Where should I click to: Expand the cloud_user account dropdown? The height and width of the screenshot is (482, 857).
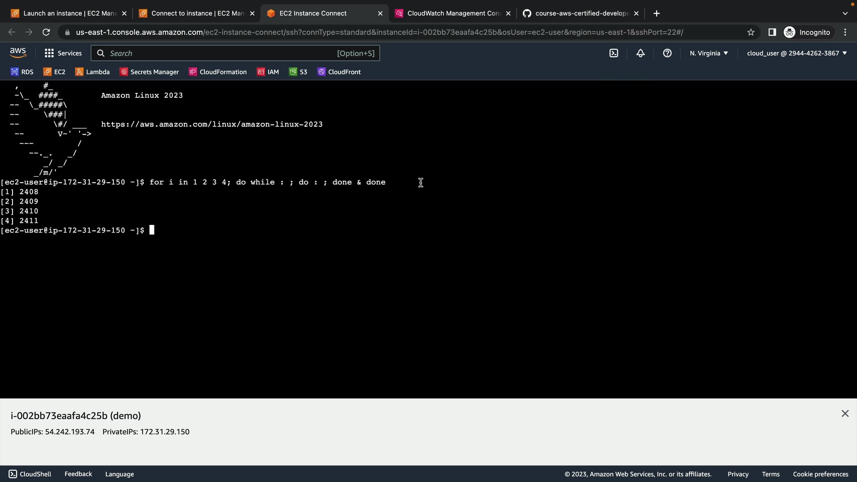pyautogui.click(x=797, y=53)
